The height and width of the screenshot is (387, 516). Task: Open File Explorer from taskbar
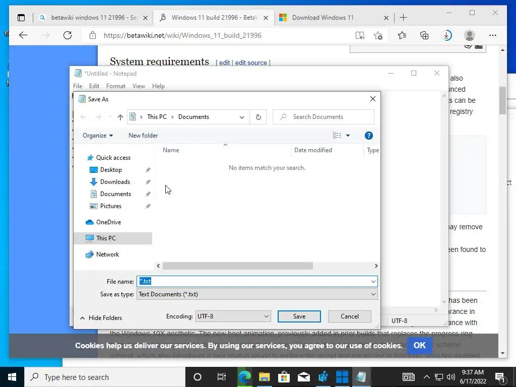264,377
